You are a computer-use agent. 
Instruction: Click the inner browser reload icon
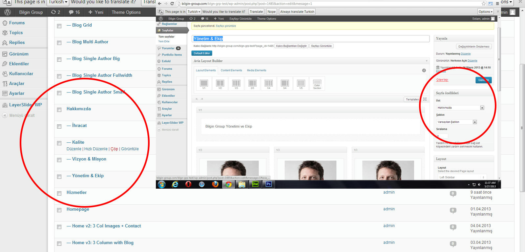pos(172,4)
